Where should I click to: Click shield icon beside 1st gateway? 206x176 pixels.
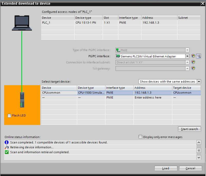(x=193, y=68)
